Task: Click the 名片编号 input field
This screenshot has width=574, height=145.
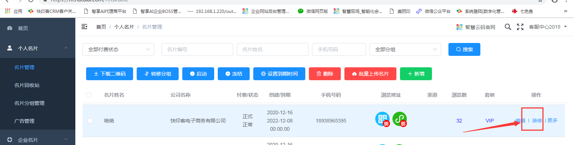Action: point(197,49)
